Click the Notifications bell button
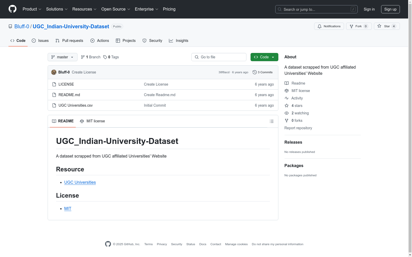This screenshot has width=412, height=257. 329,26
